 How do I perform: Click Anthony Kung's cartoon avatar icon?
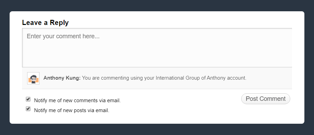(33, 78)
